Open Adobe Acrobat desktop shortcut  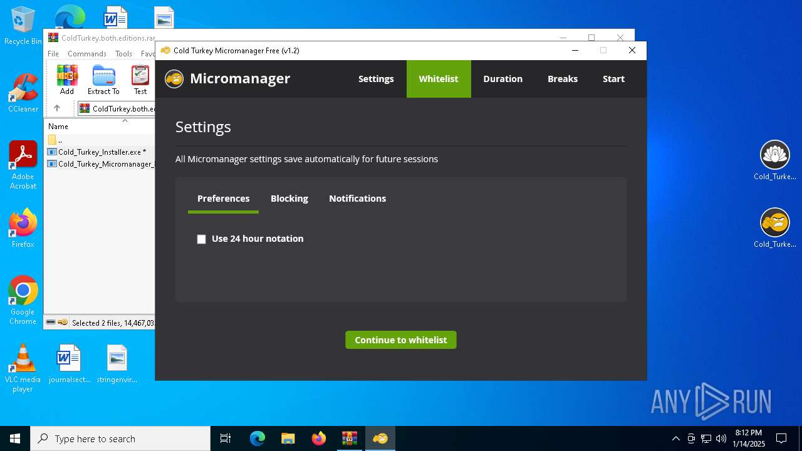click(x=23, y=165)
